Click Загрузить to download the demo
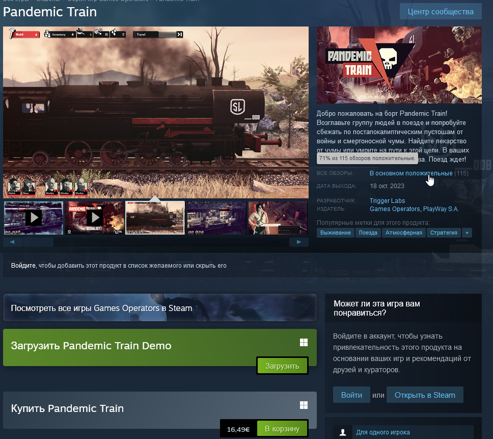493x439 pixels. click(282, 366)
